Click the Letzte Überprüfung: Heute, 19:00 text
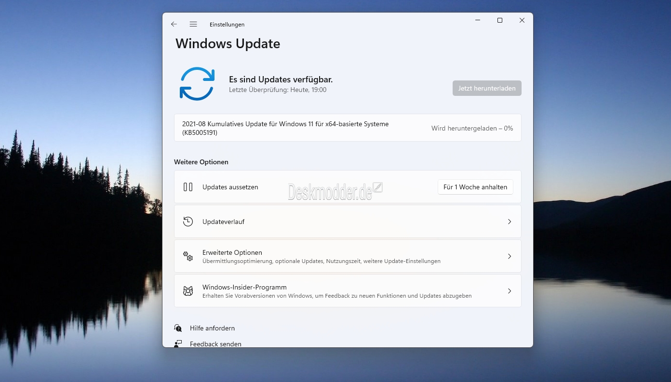Screen dimensions: 671x382 pyautogui.click(x=278, y=90)
